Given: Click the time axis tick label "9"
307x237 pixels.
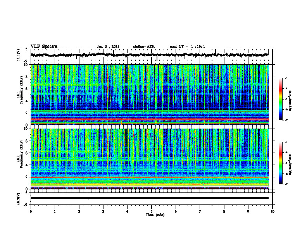Looking at the screenshot, I should 248,211.
